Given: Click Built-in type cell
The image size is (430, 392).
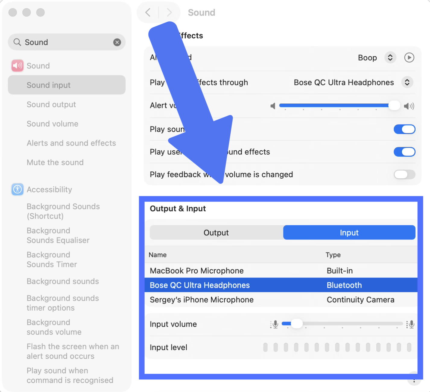Looking at the screenshot, I should tap(340, 271).
